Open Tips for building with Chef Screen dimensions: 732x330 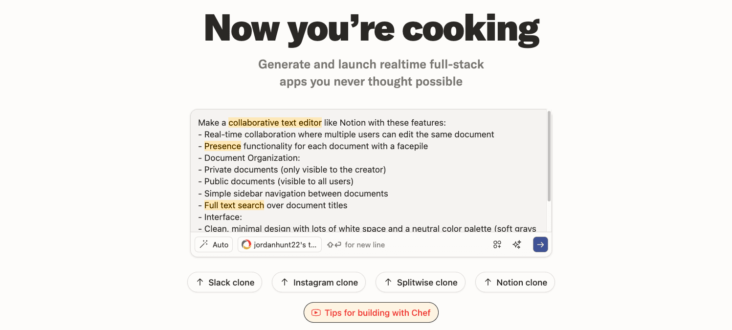[371, 313]
